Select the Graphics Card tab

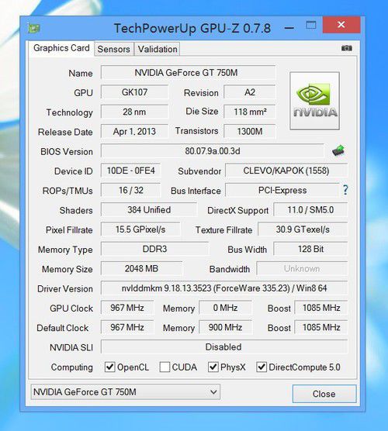point(61,48)
